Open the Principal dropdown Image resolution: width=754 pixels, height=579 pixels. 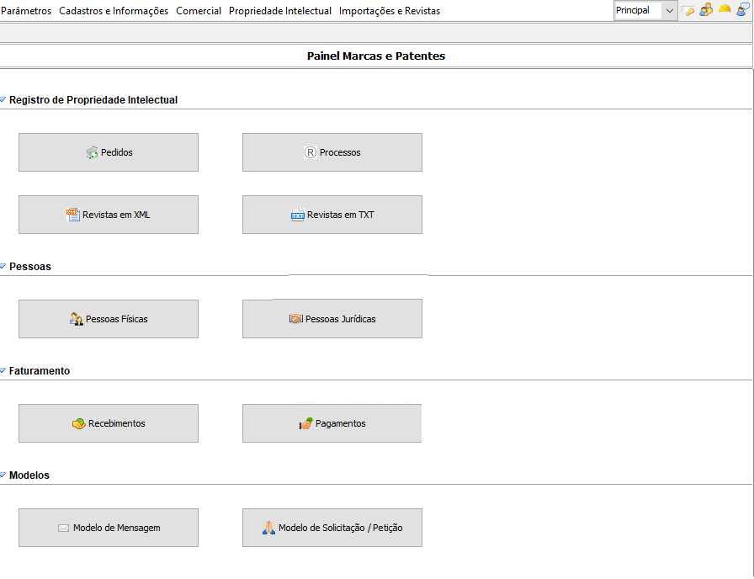pos(645,11)
